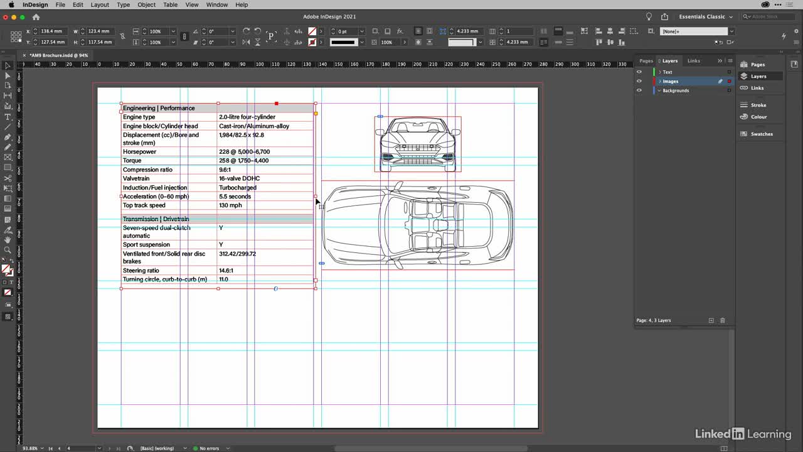
Task: Open the File menu
Action: (60, 4)
